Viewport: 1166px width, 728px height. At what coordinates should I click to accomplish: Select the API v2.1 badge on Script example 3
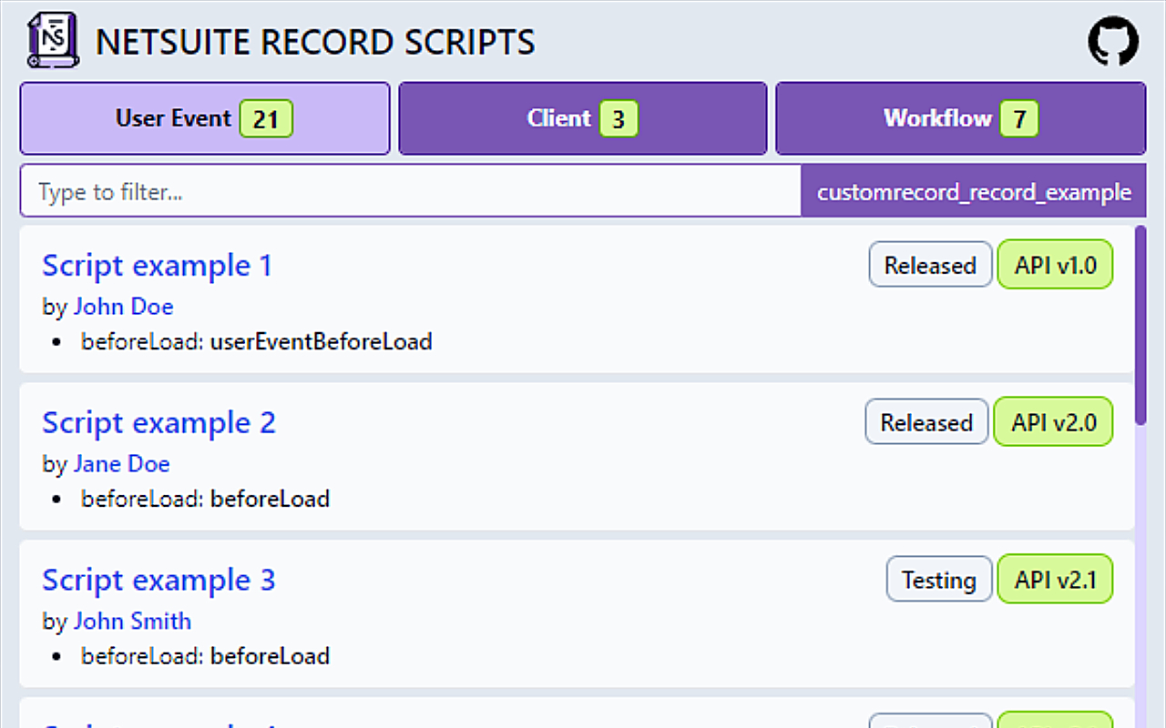pyautogui.click(x=1055, y=579)
